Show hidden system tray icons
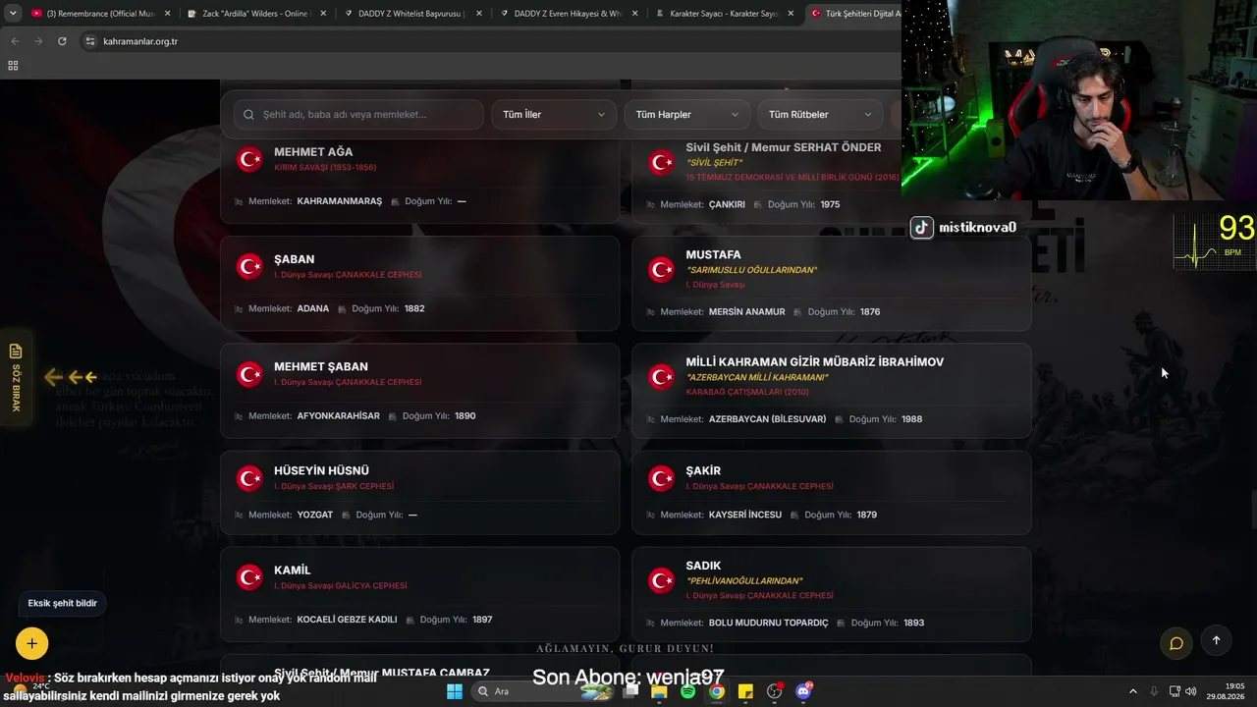This screenshot has height=707, width=1257. [1132, 691]
